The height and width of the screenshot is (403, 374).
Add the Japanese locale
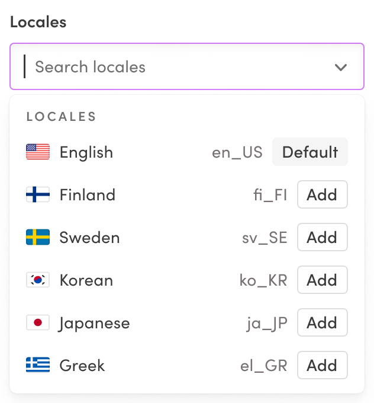coord(322,323)
